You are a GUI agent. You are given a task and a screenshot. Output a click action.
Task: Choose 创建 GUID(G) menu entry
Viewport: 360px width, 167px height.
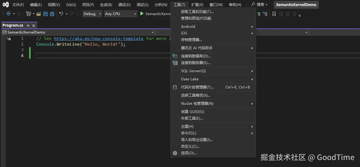[213, 112]
